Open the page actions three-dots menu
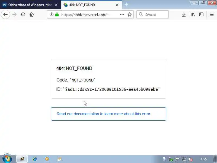 pyautogui.click(x=122, y=14)
